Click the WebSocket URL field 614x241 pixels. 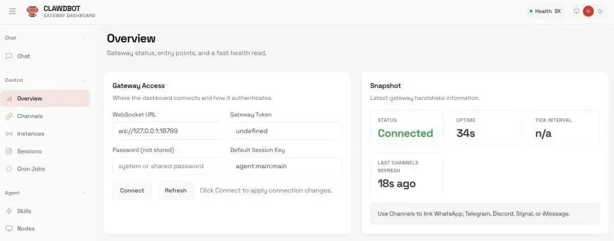167,131
